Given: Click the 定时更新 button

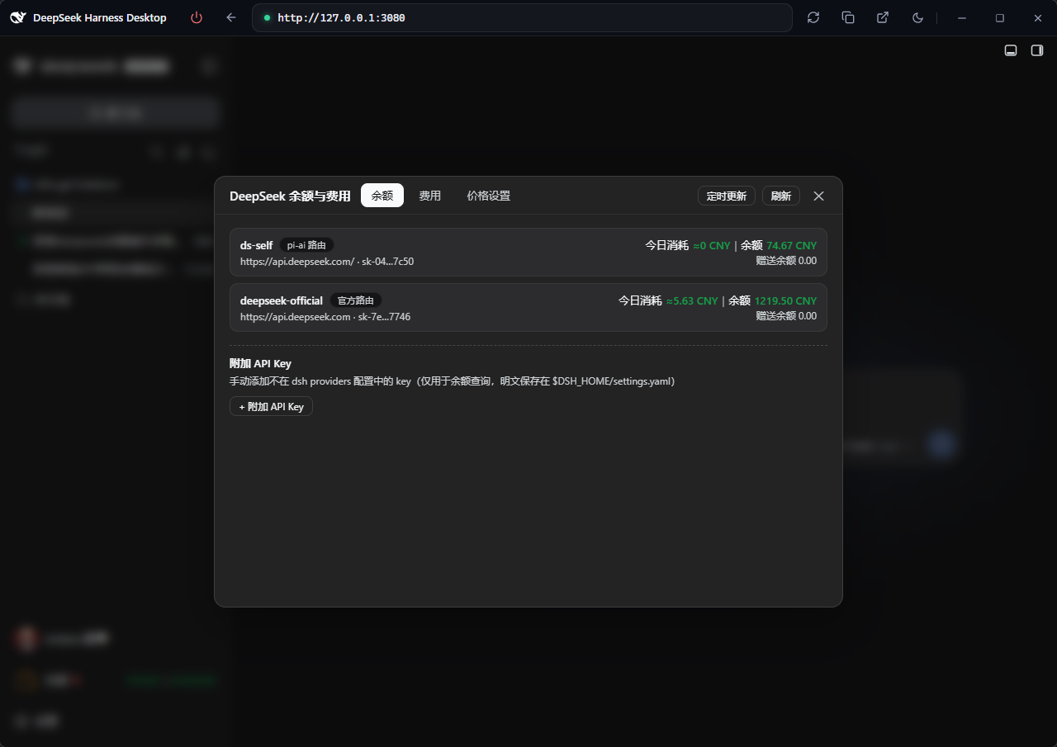Looking at the screenshot, I should pyautogui.click(x=727, y=196).
